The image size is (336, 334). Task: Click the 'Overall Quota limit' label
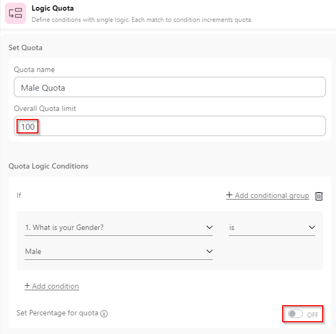(x=45, y=108)
